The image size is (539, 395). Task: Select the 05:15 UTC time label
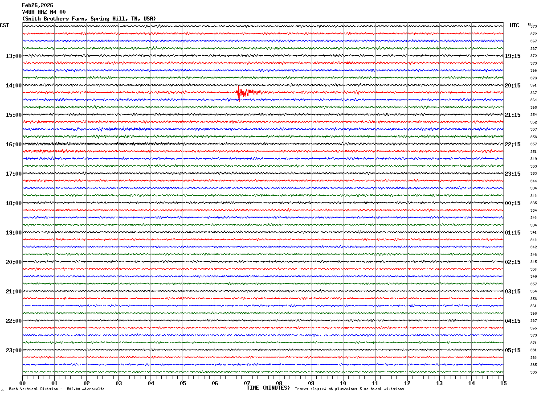(513, 350)
